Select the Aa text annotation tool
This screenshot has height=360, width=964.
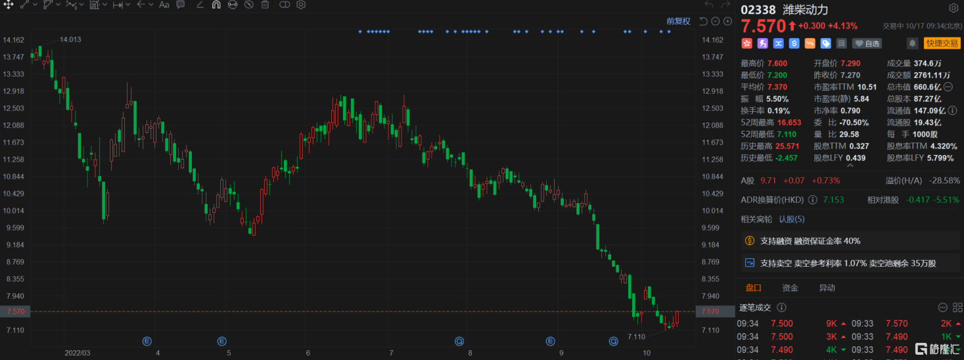point(164,5)
